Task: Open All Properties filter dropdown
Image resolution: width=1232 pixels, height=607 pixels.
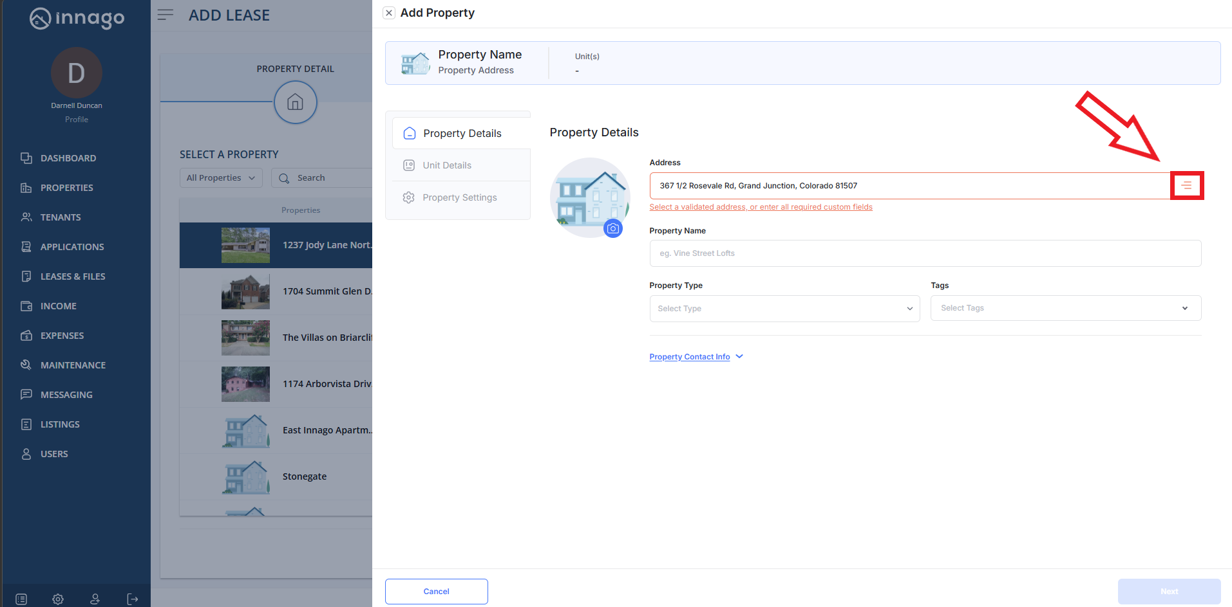Action: point(220,178)
